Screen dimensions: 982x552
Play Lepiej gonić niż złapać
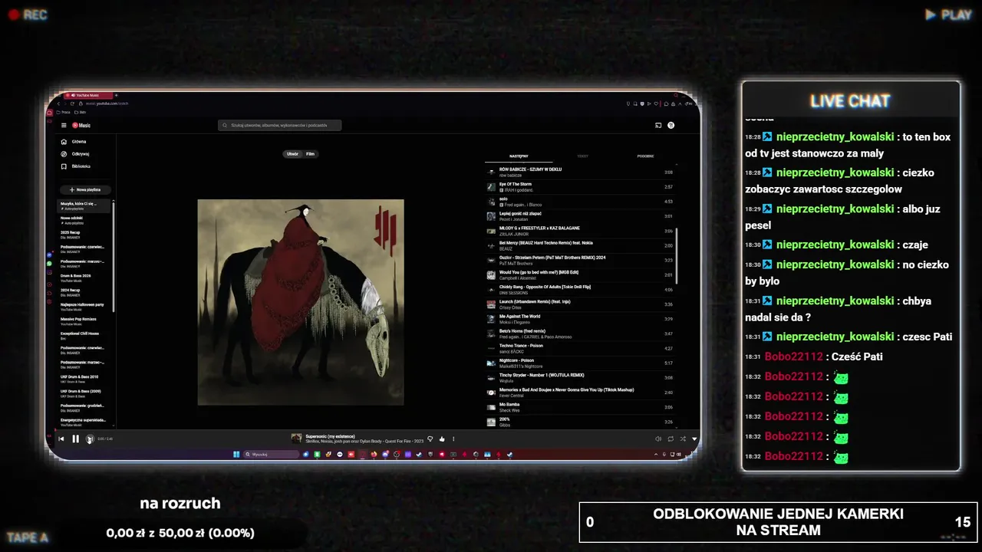581,216
